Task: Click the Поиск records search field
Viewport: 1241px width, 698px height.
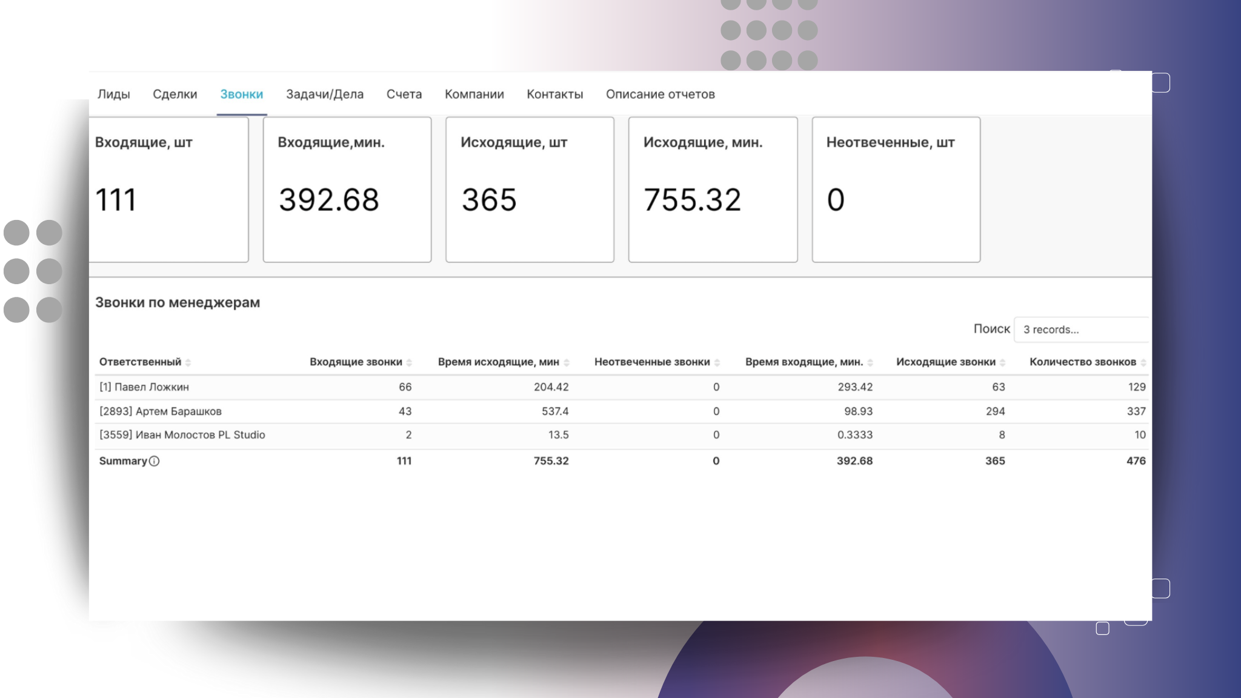Action: (x=1082, y=330)
